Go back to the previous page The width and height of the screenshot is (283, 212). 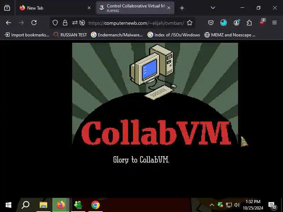point(8,23)
